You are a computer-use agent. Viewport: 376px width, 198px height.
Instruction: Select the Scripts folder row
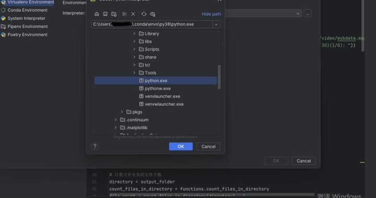pyautogui.click(x=156, y=49)
